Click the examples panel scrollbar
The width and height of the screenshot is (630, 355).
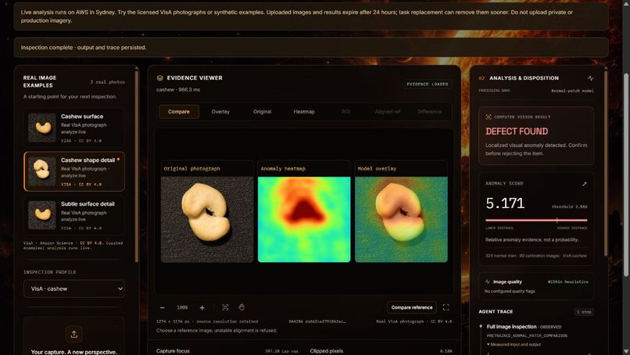[137, 167]
